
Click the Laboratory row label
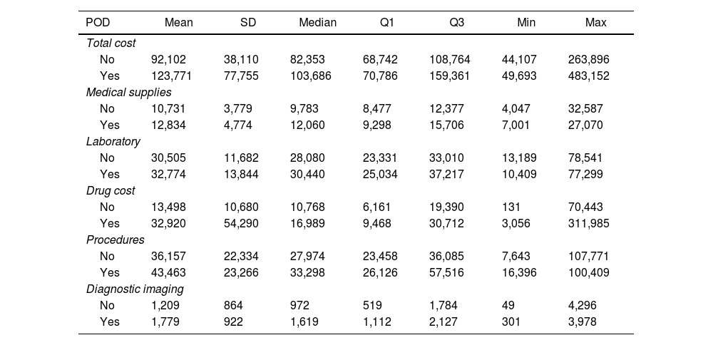pyautogui.click(x=113, y=141)
